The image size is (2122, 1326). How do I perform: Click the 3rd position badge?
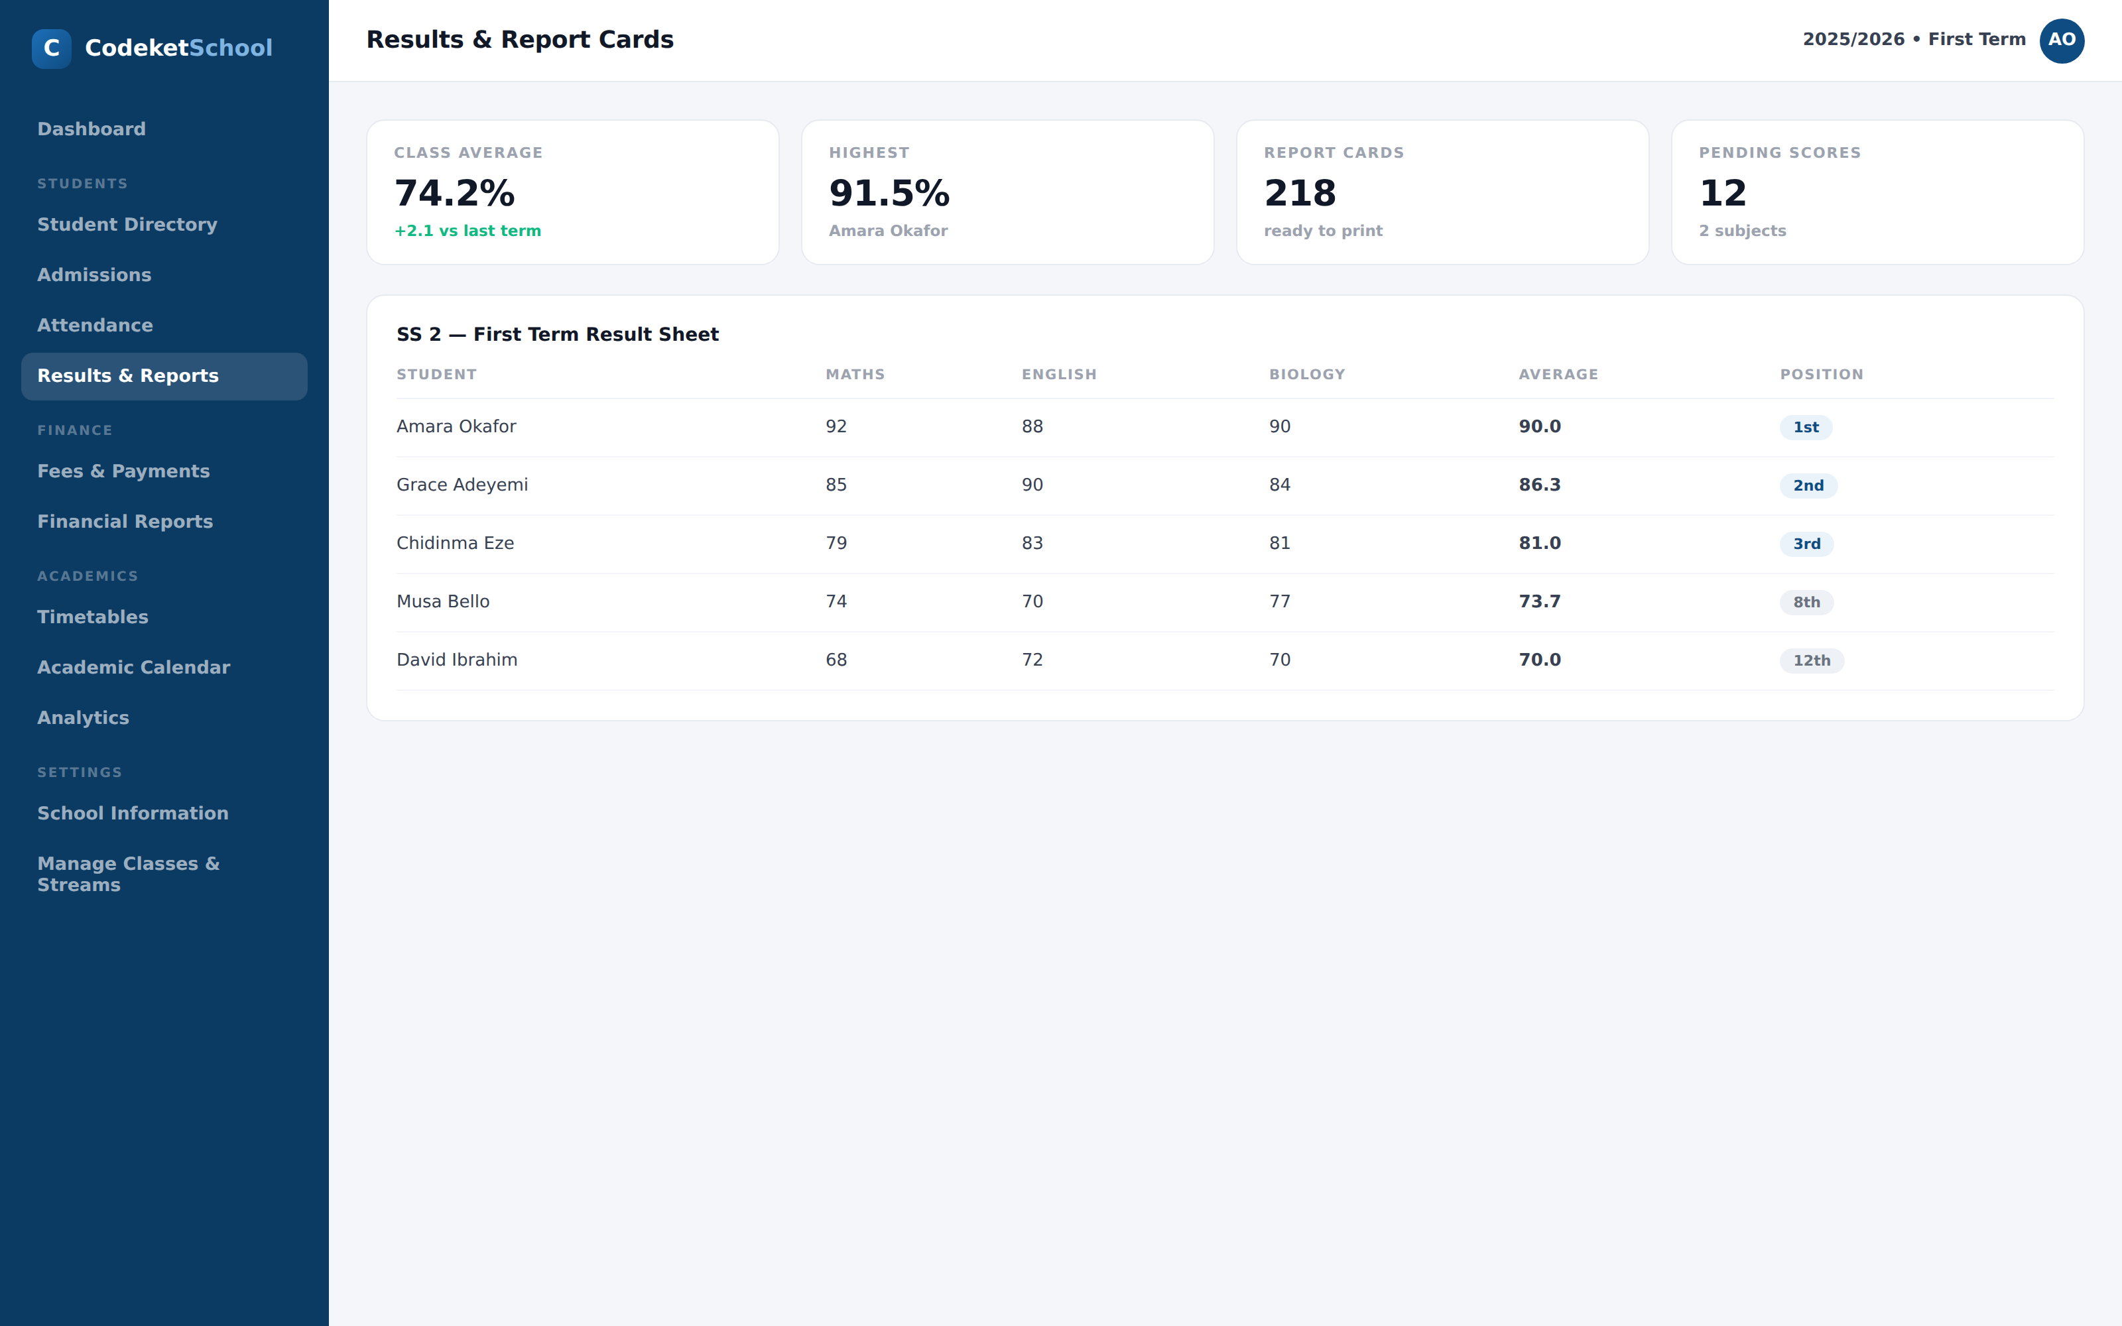coord(1806,544)
